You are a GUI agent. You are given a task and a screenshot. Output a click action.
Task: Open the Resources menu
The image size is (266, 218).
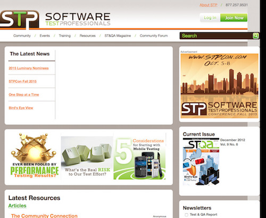[87, 36]
